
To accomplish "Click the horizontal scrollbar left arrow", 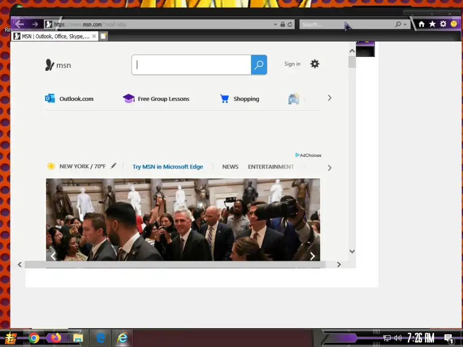I will tap(20, 265).
